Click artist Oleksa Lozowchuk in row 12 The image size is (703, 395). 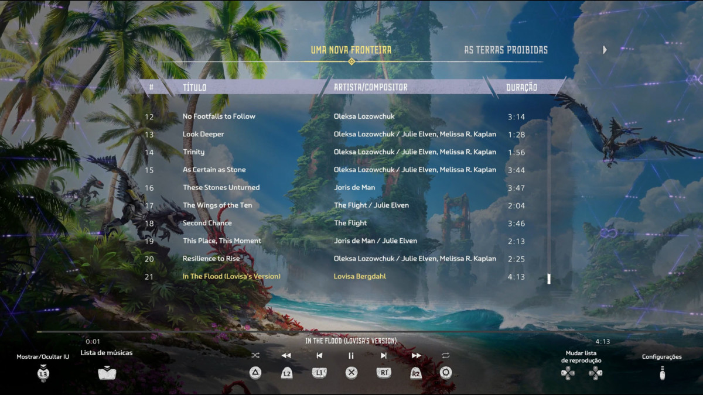364,116
